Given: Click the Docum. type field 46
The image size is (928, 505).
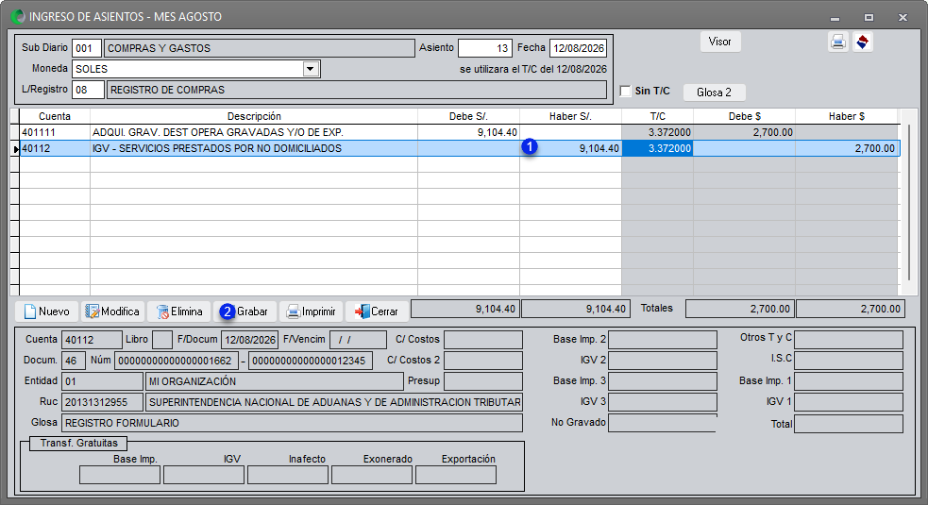Looking at the screenshot, I should tap(74, 361).
